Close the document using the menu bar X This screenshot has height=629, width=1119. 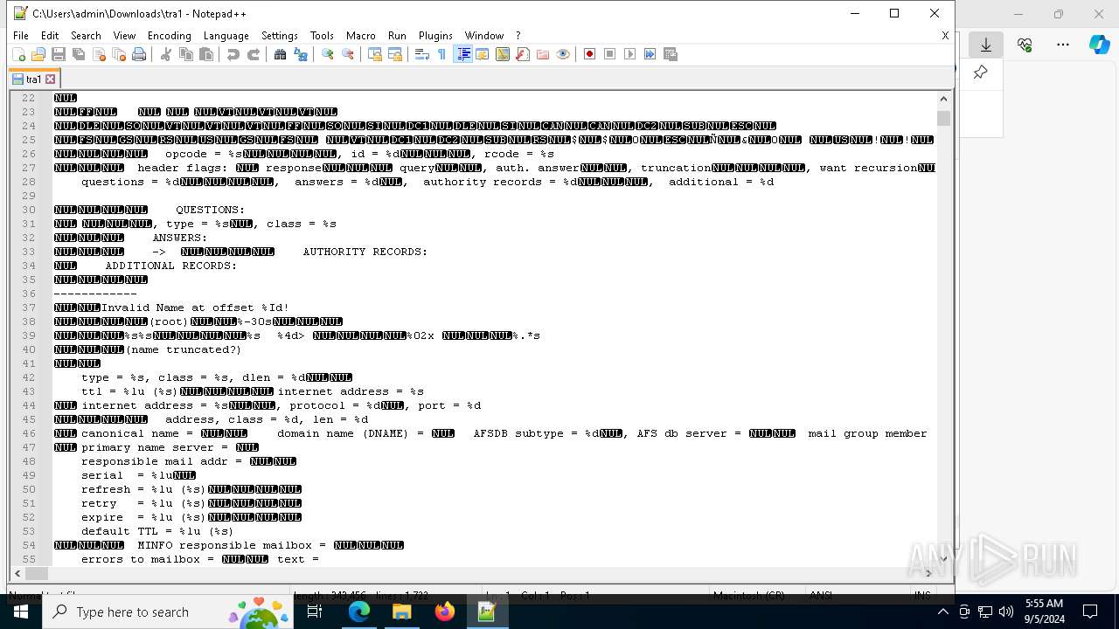click(x=945, y=36)
